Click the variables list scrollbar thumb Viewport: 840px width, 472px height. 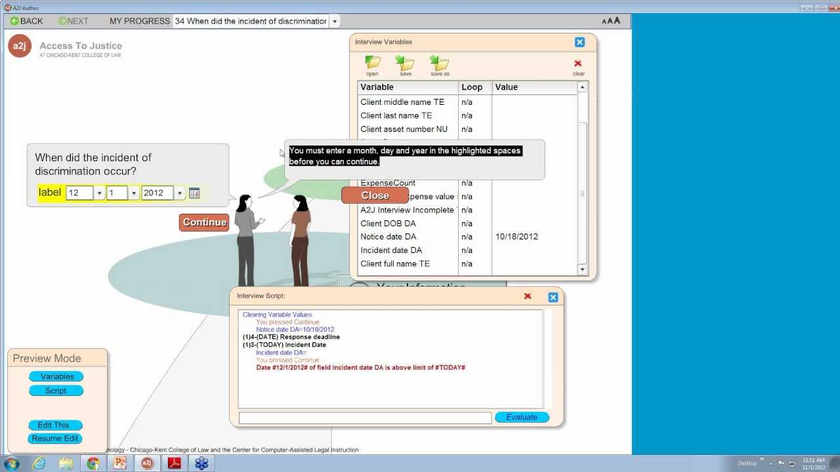582,193
